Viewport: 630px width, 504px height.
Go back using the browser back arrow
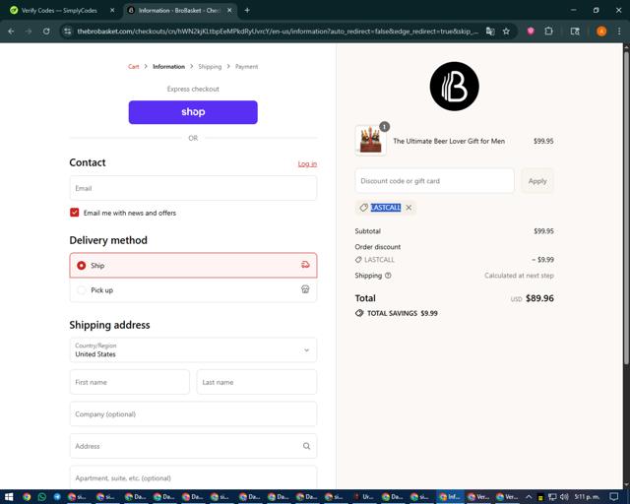pos(11,31)
